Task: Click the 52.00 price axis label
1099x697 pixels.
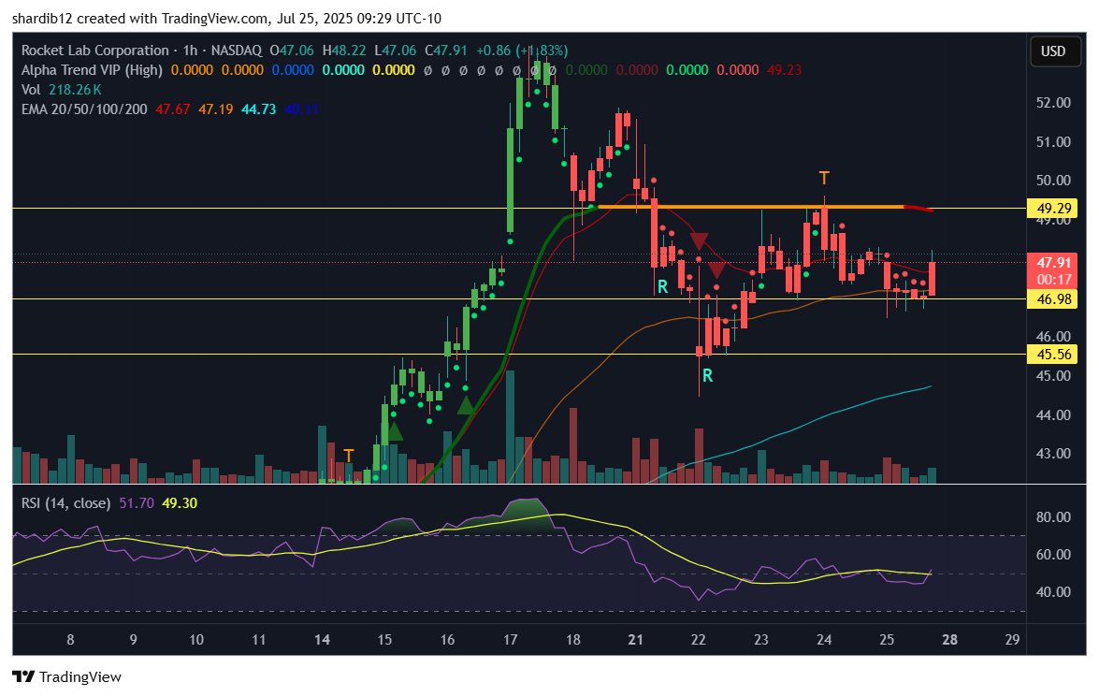Action: click(x=1053, y=102)
